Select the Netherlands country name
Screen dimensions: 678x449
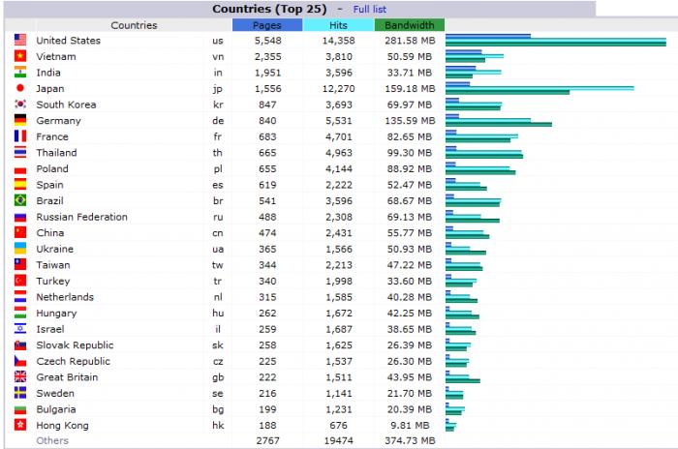pos(65,297)
